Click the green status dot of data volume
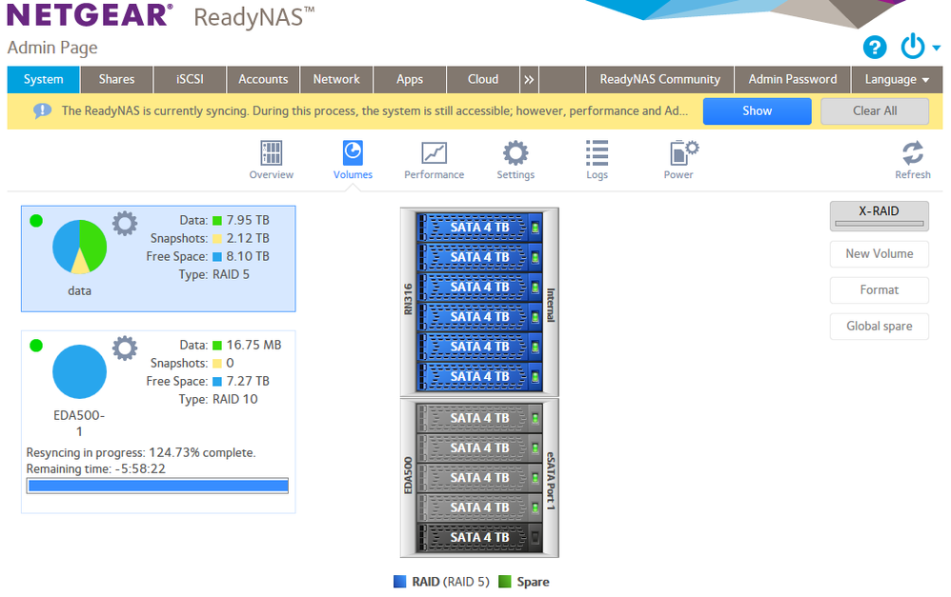951x597 pixels. coord(36,221)
